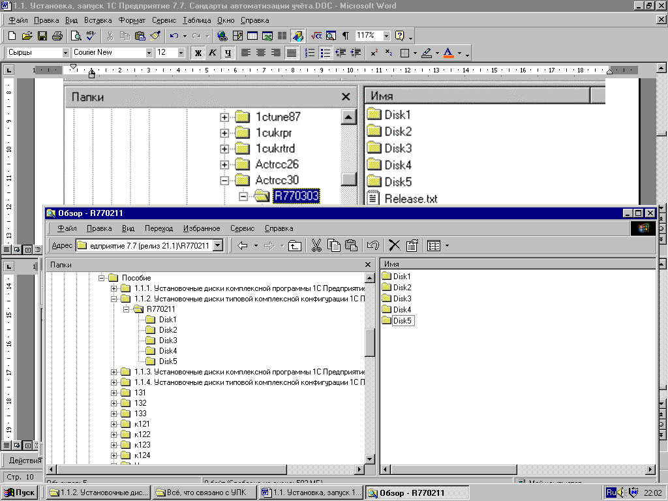668x501 pixels.
Task: Open Explorer's Избранное menu
Action: tap(202, 228)
